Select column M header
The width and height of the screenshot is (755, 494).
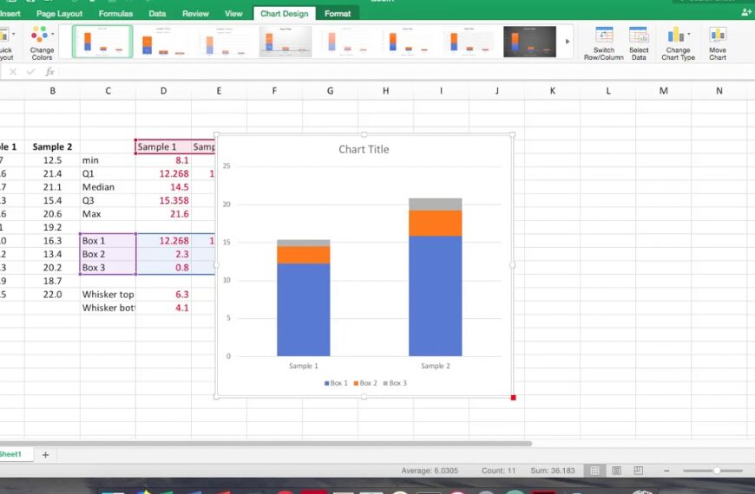[664, 90]
